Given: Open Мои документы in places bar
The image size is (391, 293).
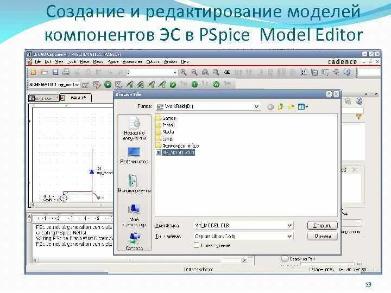Looking at the screenshot, I should pyautogui.click(x=134, y=184).
